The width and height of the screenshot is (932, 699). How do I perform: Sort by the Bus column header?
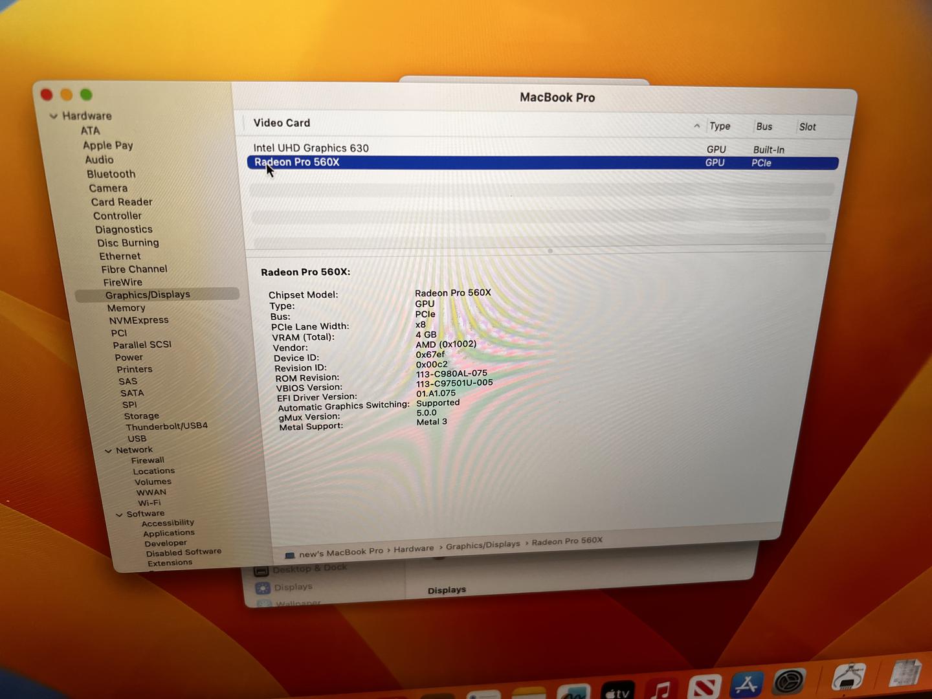pos(764,127)
